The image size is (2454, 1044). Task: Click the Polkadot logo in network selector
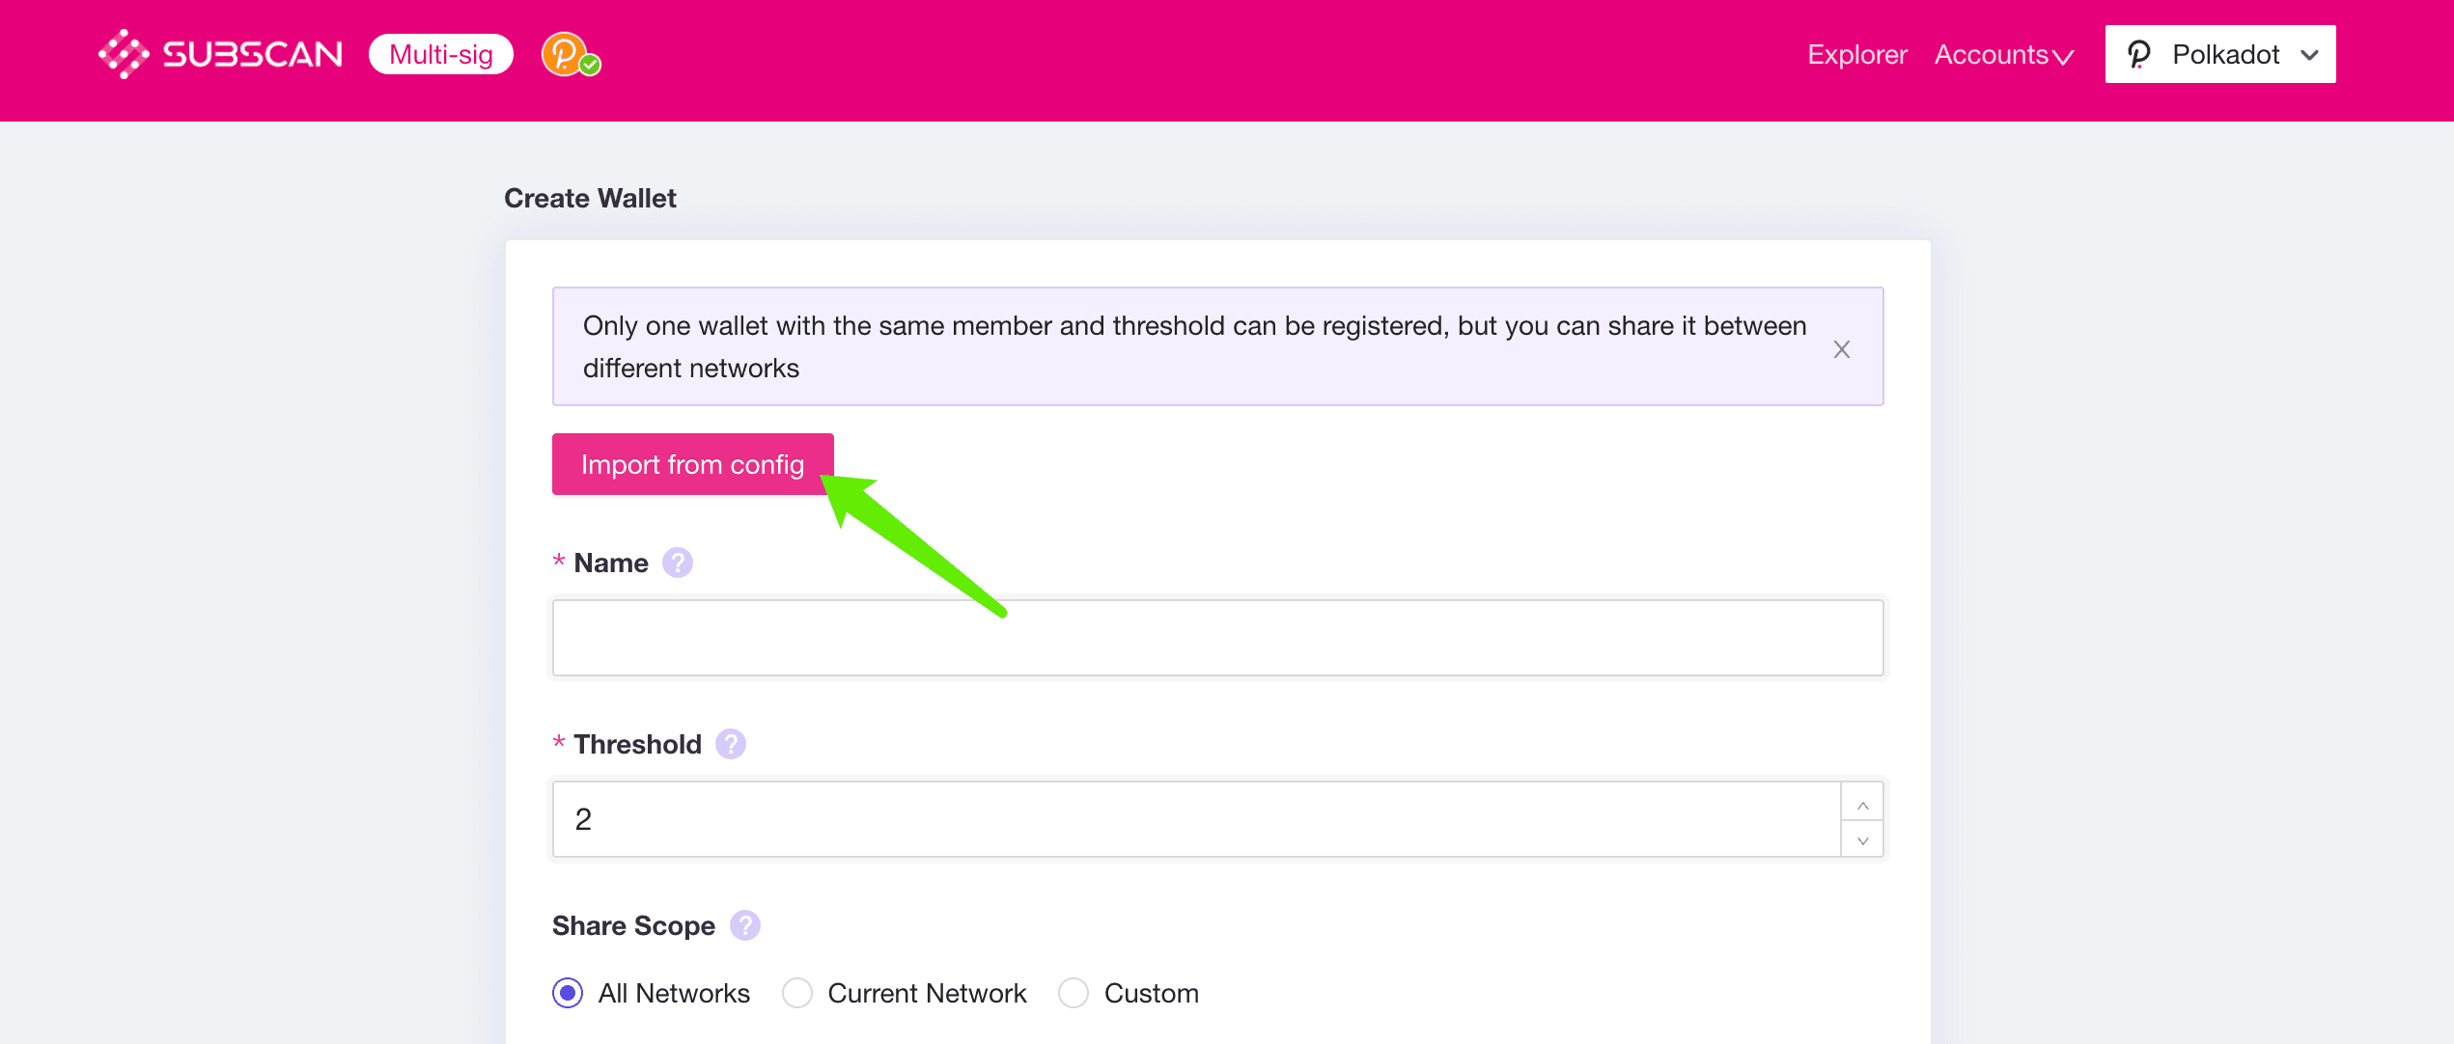pos(2139,54)
